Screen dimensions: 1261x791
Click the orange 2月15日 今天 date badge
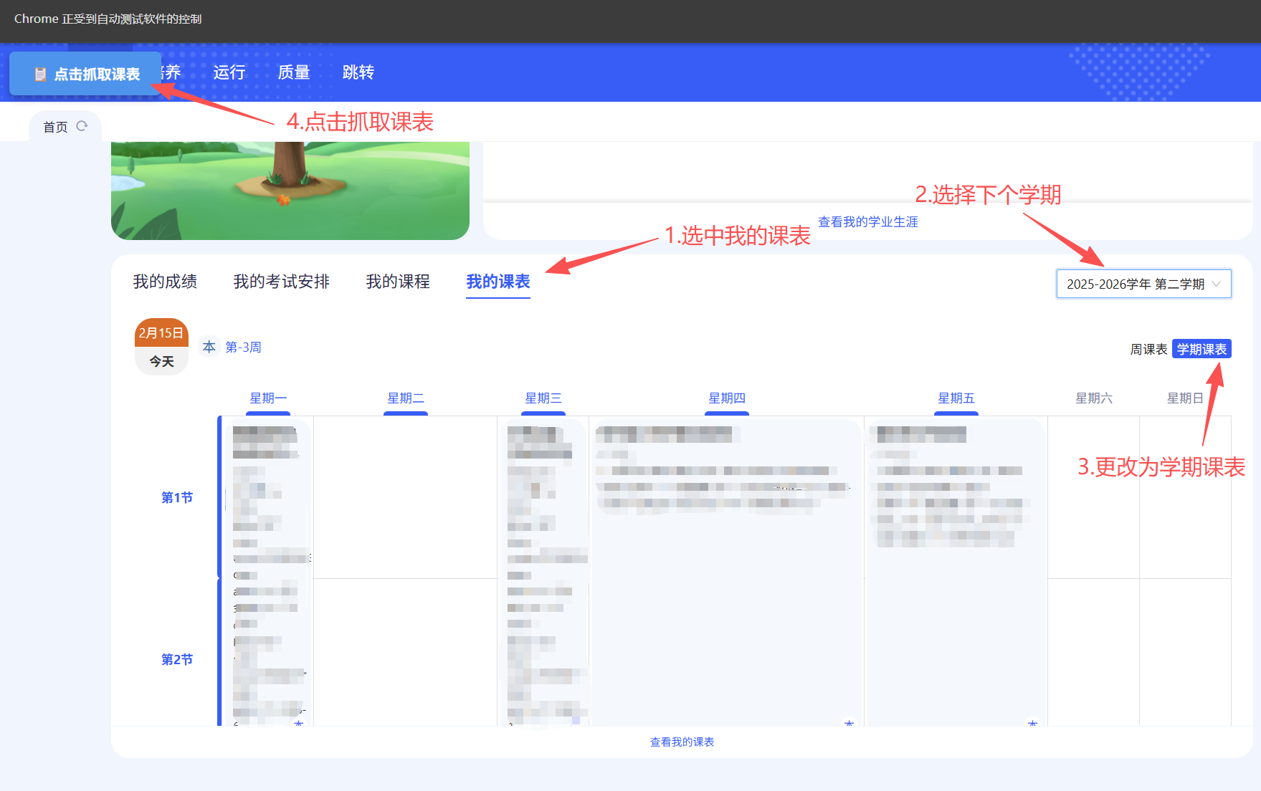[x=161, y=347]
